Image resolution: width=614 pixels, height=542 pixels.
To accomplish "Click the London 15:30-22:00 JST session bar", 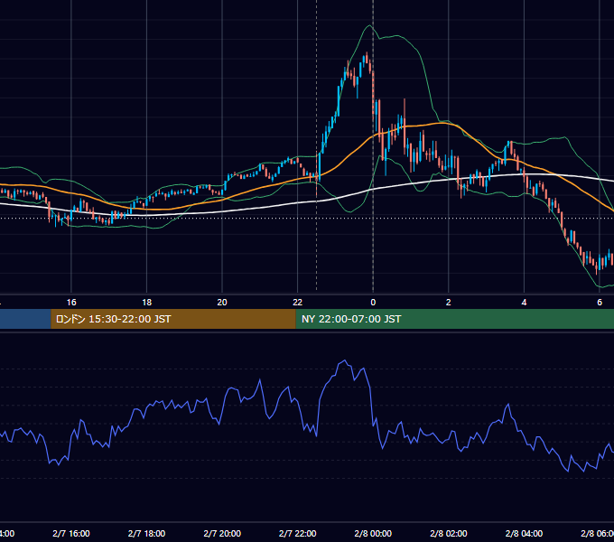I will [x=173, y=319].
